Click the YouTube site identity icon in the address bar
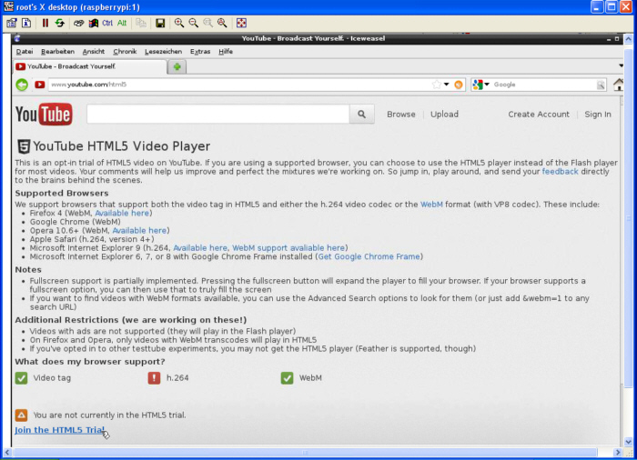Screen dimensions: 637x460 39,85
